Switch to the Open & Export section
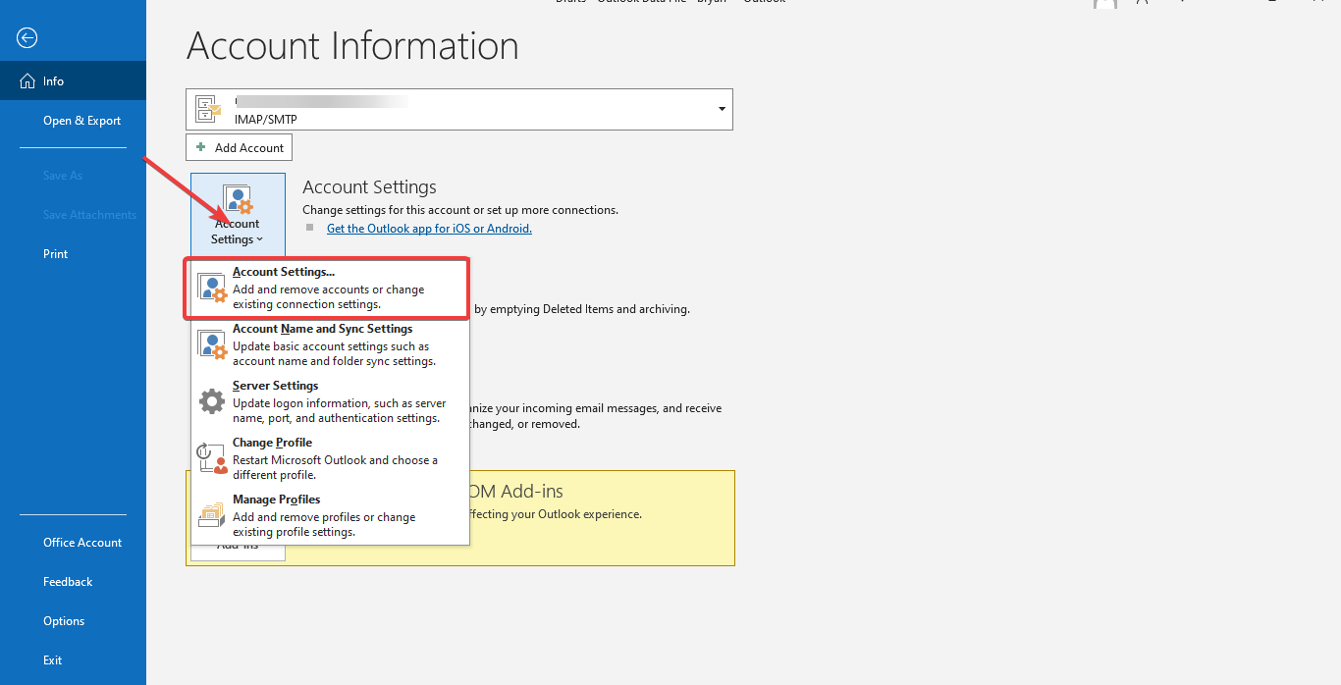 [x=81, y=120]
